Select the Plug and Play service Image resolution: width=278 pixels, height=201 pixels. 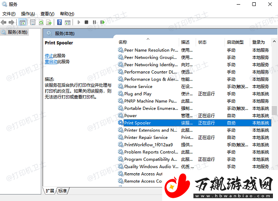195,94
